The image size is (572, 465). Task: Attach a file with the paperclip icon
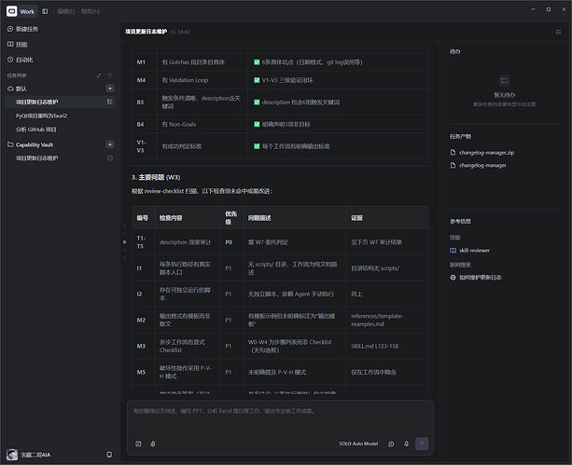click(x=153, y=444)
